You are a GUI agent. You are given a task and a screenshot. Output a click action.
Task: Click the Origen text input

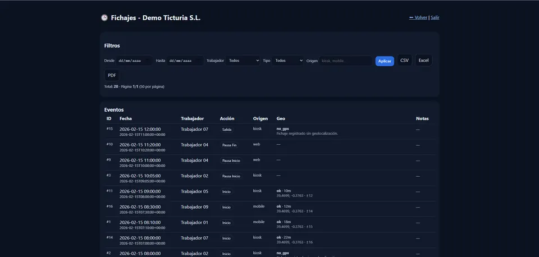(x=346, y=61)
